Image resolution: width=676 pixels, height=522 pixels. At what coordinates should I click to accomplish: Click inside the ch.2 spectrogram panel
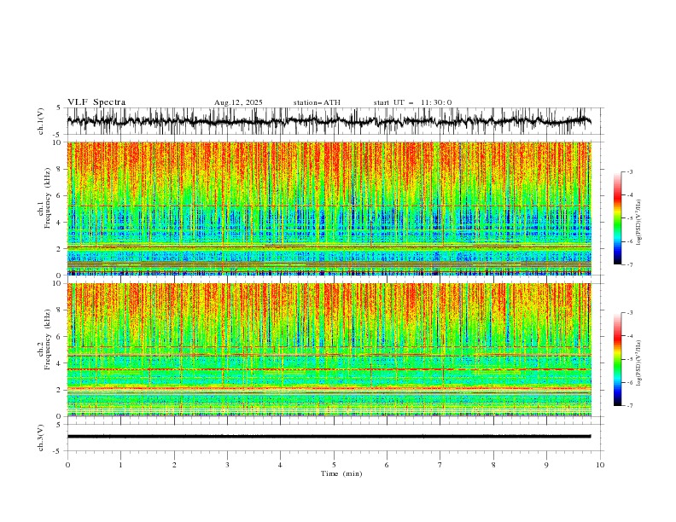(x=329, y=350)
